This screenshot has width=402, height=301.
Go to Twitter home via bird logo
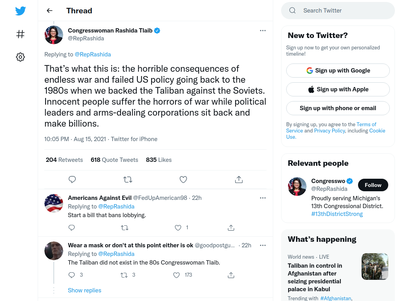point(20,11)
